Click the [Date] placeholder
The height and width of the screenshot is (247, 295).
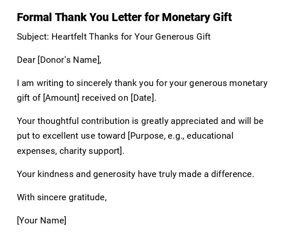click(x=143, y=98)
